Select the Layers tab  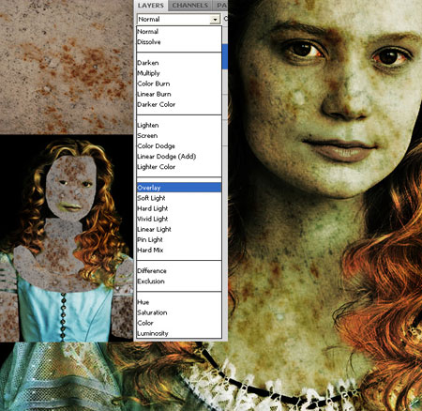pos(151,6)
